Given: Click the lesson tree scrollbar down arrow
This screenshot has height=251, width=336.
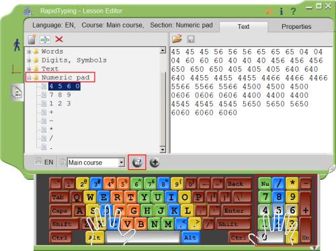Looking at the screenshot, I should tap(163, 149).
